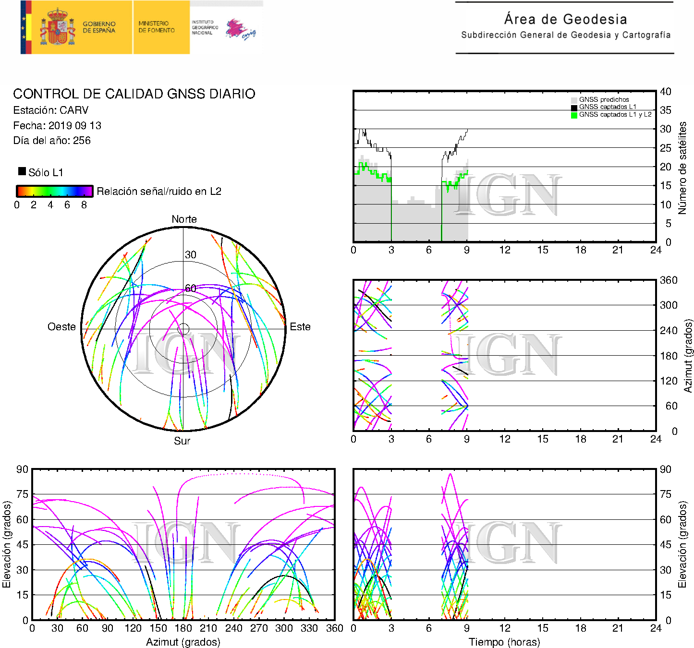Click the IGN-CNIG pink logo
The image size is (694, 648).
click(x=241, y=30)
